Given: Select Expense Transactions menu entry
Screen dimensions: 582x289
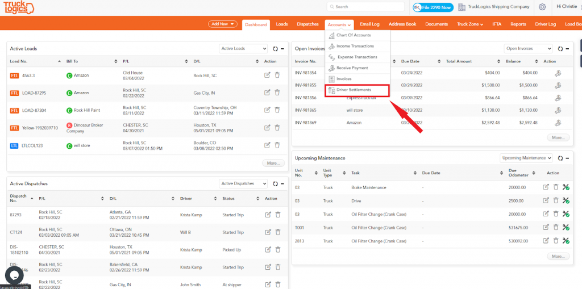Looking at the screenshot, I should click(357, 57).
